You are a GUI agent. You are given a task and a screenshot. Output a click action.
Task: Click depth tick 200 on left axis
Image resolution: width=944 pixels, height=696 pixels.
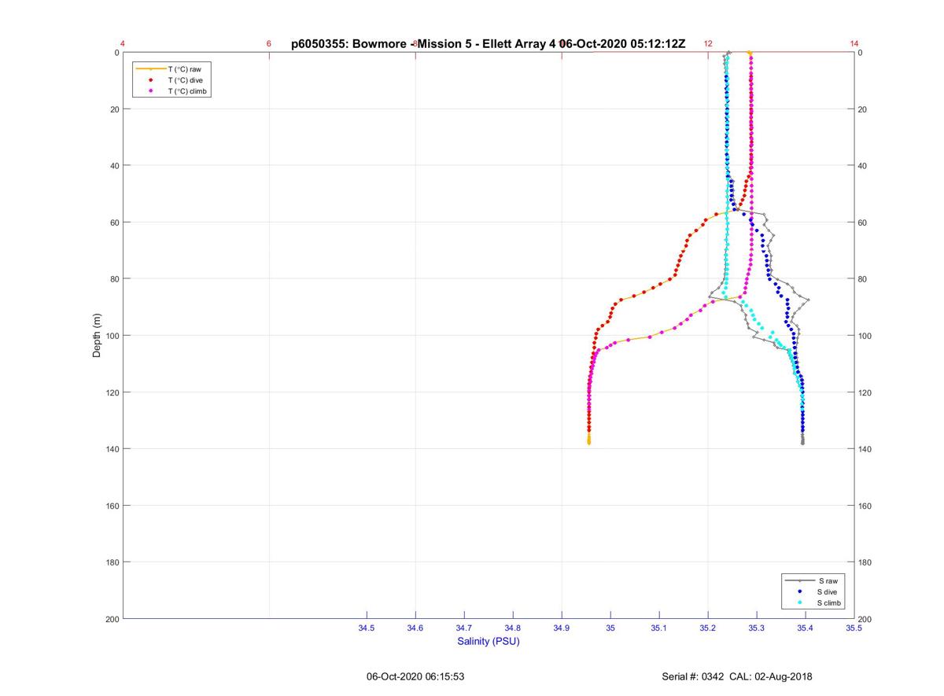[112, 619]
